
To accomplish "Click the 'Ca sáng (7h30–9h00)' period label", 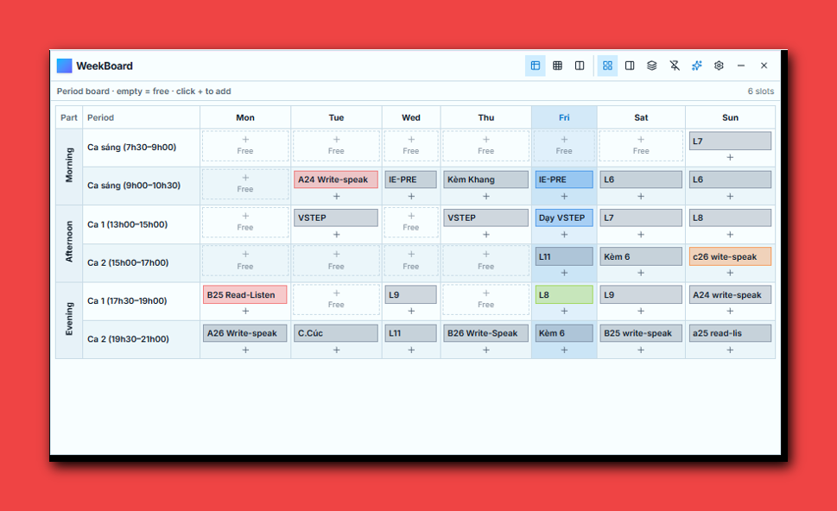I will tap(132, 148).
